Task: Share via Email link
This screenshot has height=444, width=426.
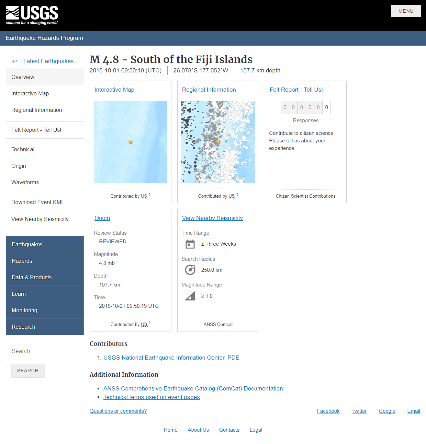Action: click(x=414, y=411)
